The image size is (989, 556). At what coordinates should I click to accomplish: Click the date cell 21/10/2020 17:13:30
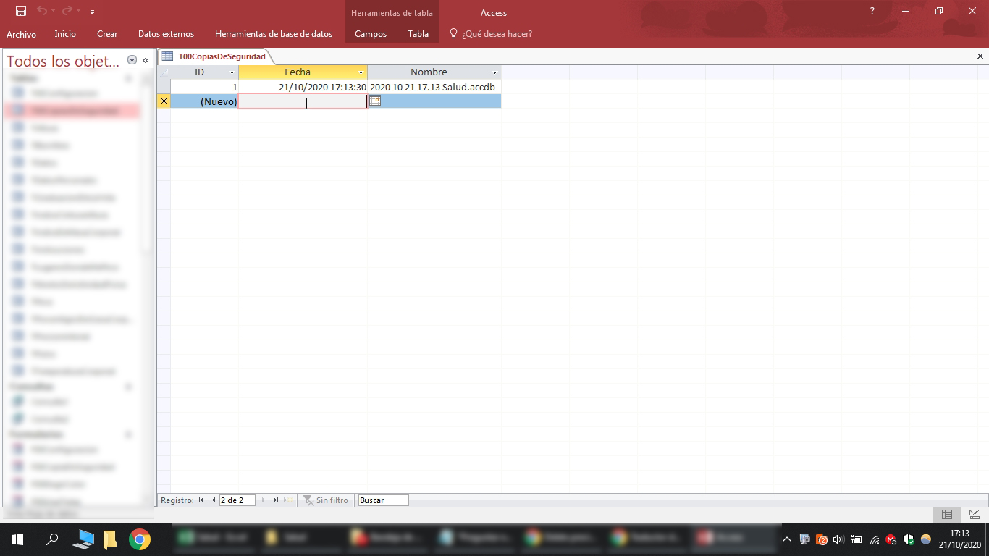click(303, 87)
